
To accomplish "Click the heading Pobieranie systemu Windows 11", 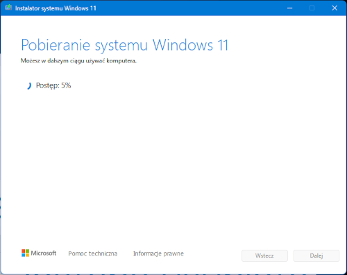I will click(125, 45).
